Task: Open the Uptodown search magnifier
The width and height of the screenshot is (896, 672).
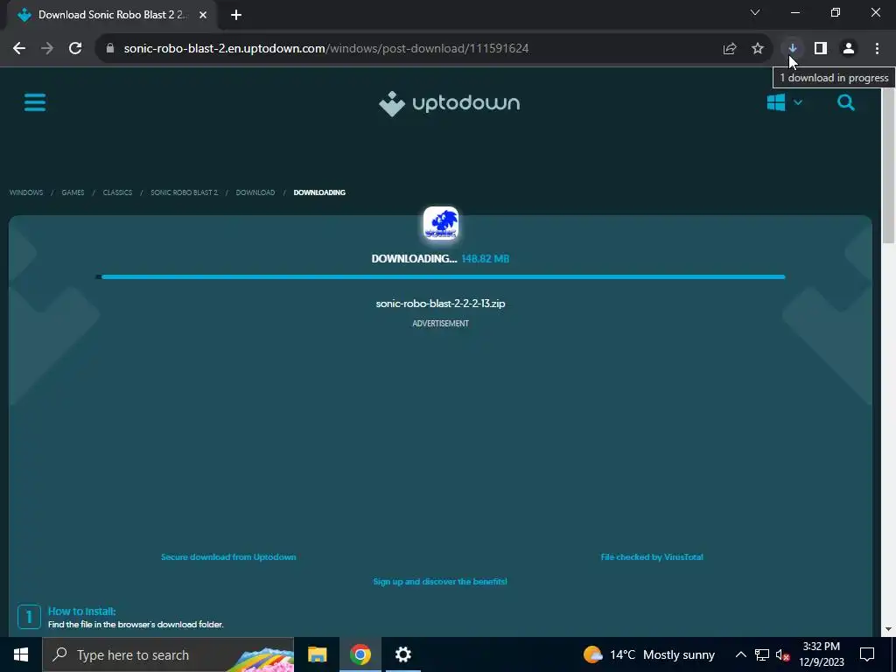Action: pos(846,103)
